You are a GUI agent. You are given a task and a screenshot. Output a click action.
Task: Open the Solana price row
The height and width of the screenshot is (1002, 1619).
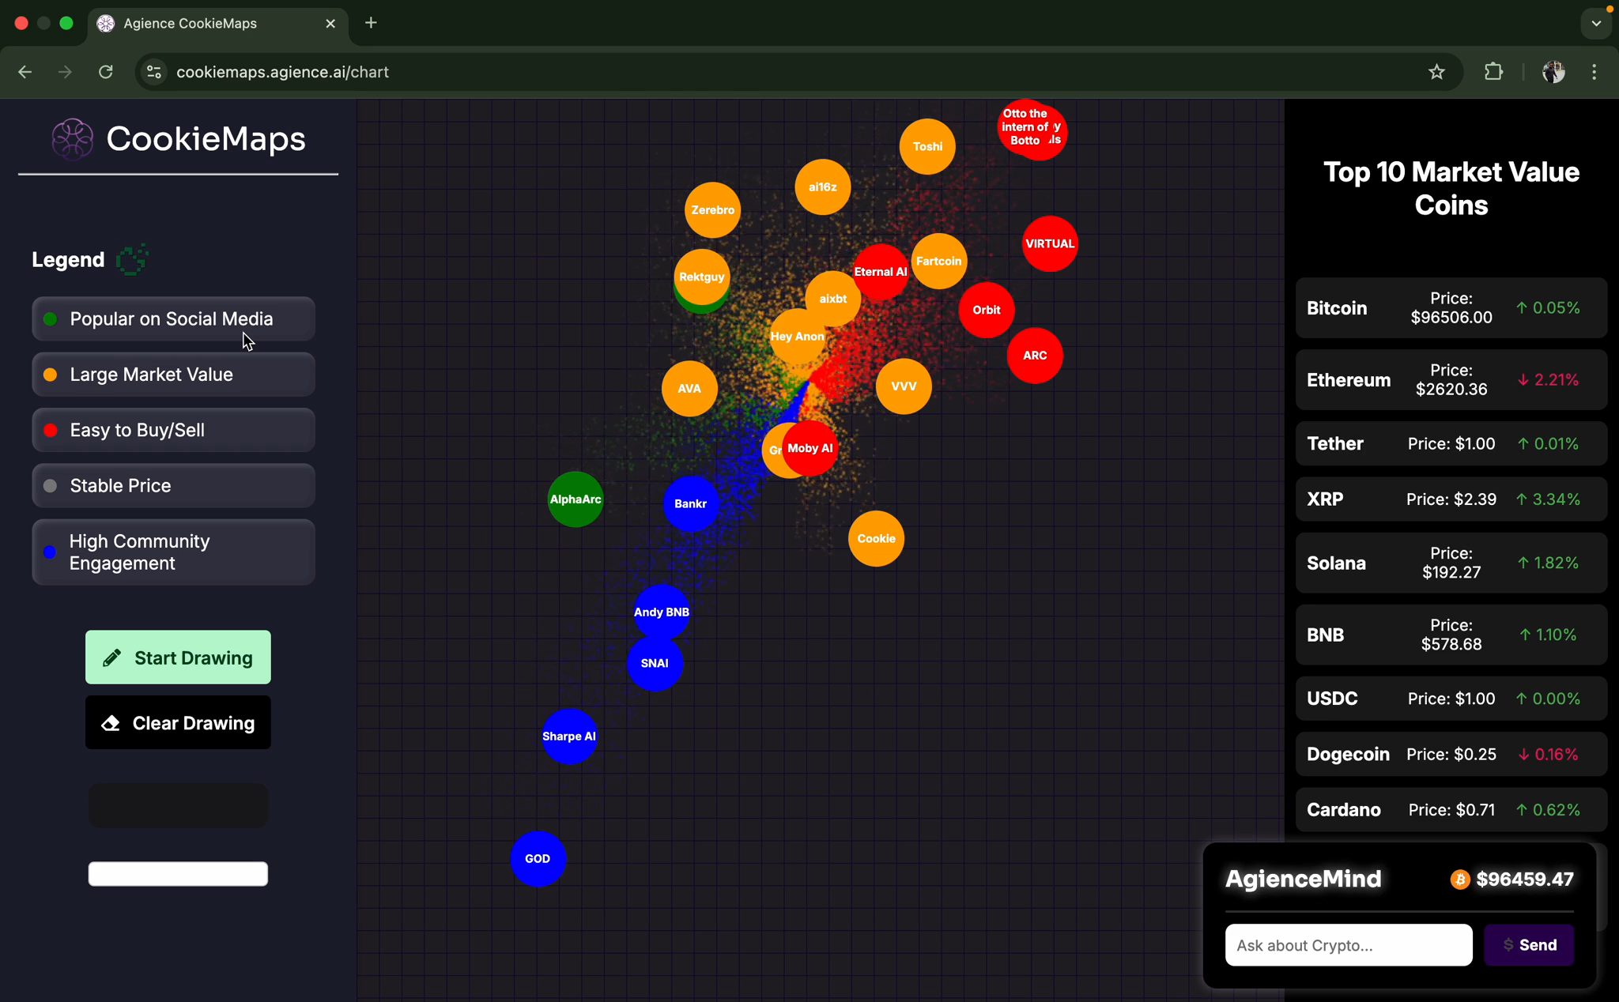point(1451,563)
